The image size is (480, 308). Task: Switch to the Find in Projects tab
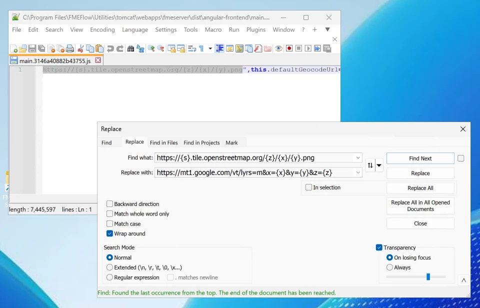(x=201, y=142)
